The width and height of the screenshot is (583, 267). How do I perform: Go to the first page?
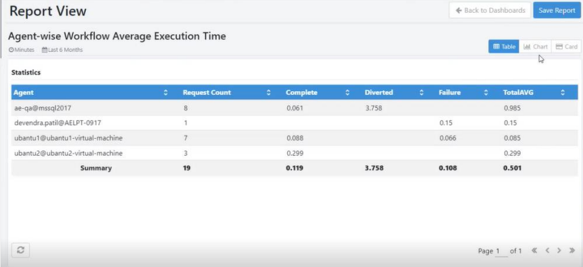pyautogui.click(x=534, y=251)
